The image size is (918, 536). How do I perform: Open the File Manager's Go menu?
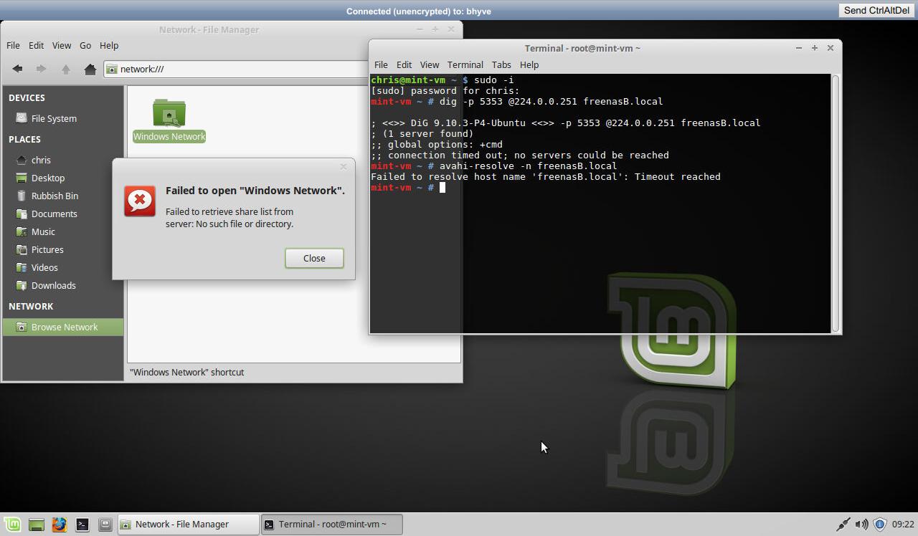point(85,45)
